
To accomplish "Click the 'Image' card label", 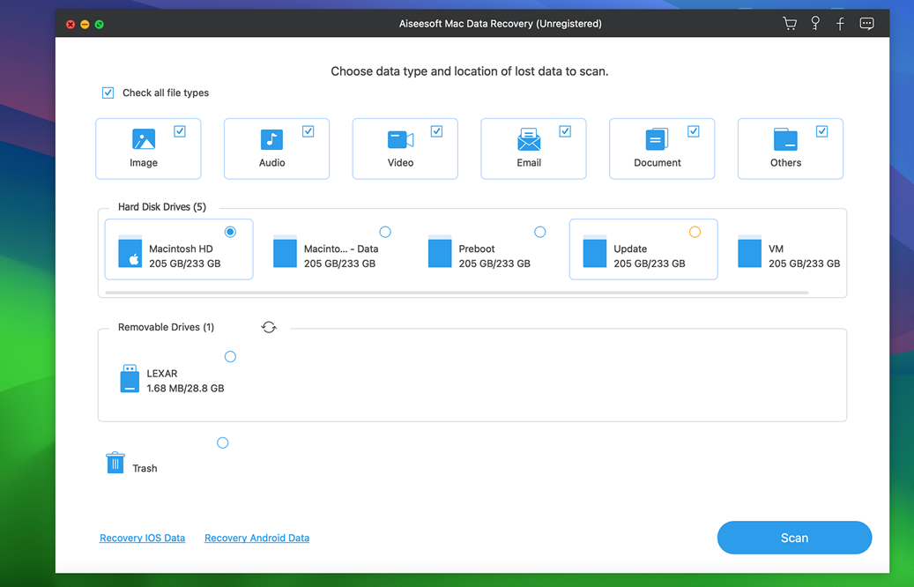I will click(x=144, y=163).
